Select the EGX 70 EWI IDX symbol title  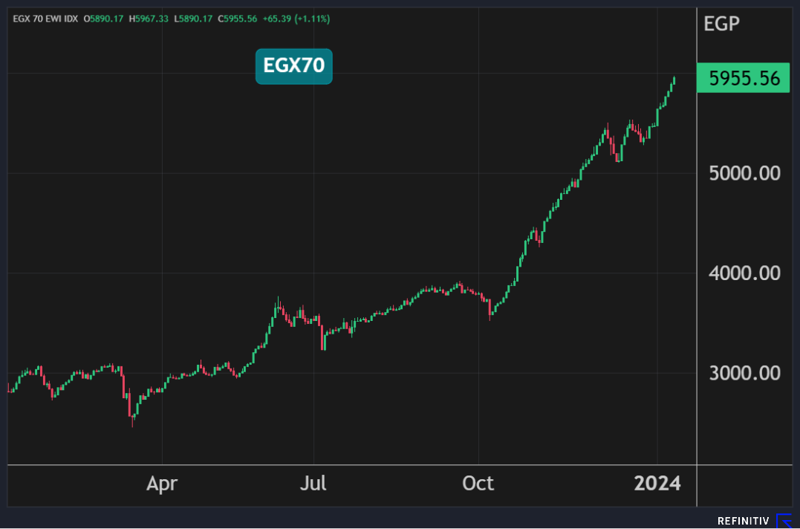coord(45,18)
